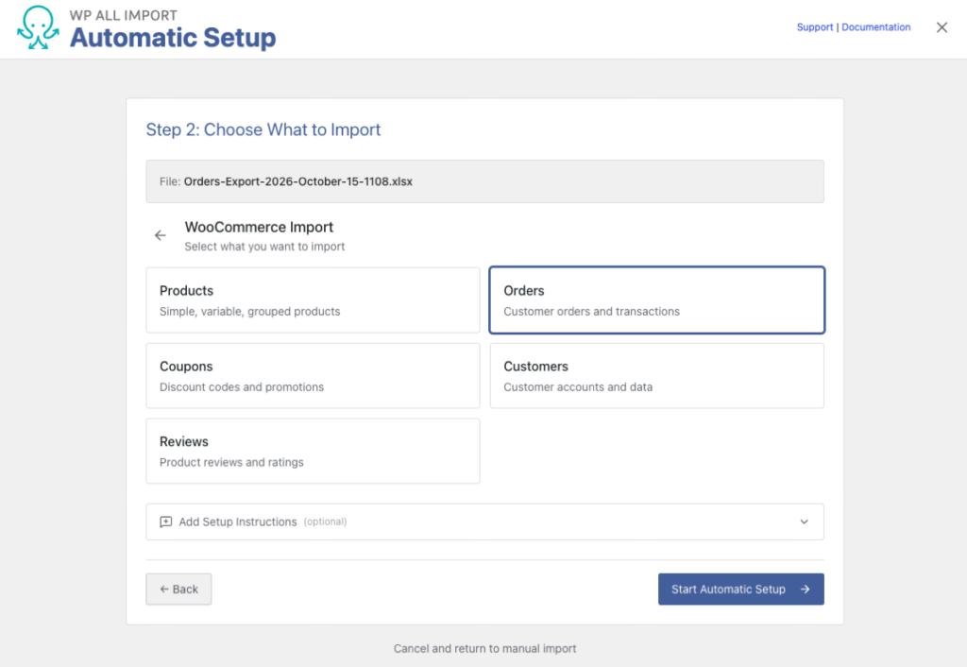Close the Automatic Setup wizard
967x667 pixels.
click(x=942, y=27)
